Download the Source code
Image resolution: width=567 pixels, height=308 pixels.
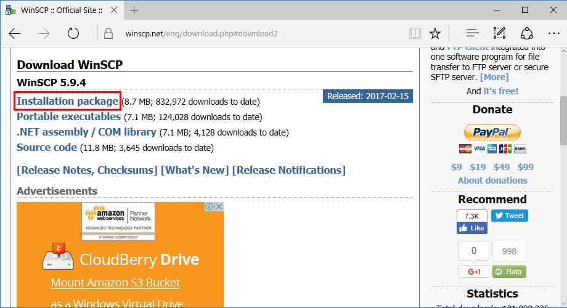[x=47, y=147]
